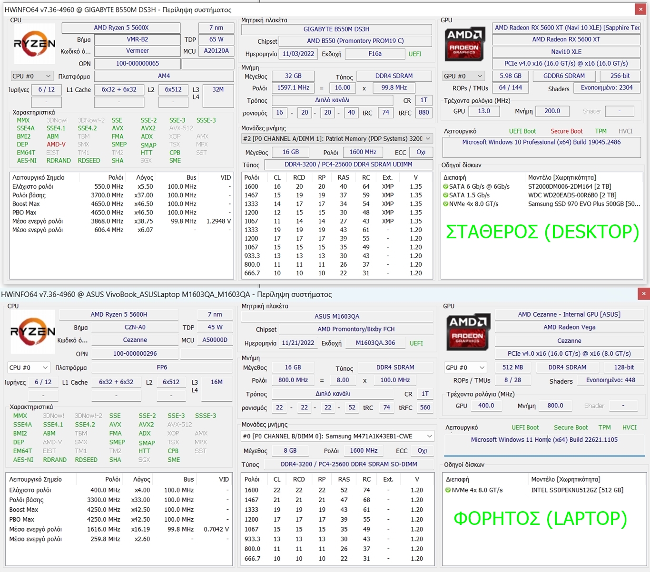Close the GIGABYTE B550M DS3H summary window
The image size is (650, 572).
point(640,9)
